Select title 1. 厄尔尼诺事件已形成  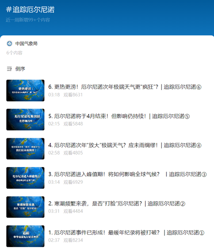click(127, 233)
